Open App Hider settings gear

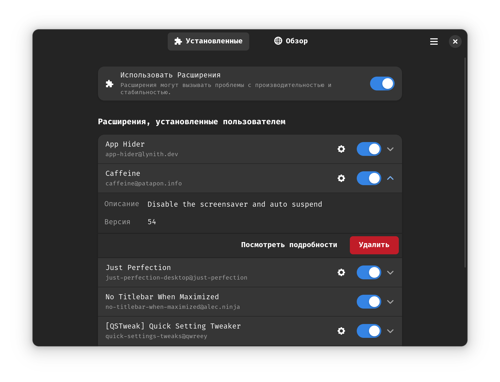341,149
